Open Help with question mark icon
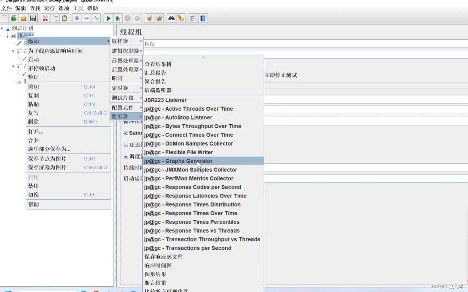468x292 pixels. pyautogui.click(x=203, y=18)
